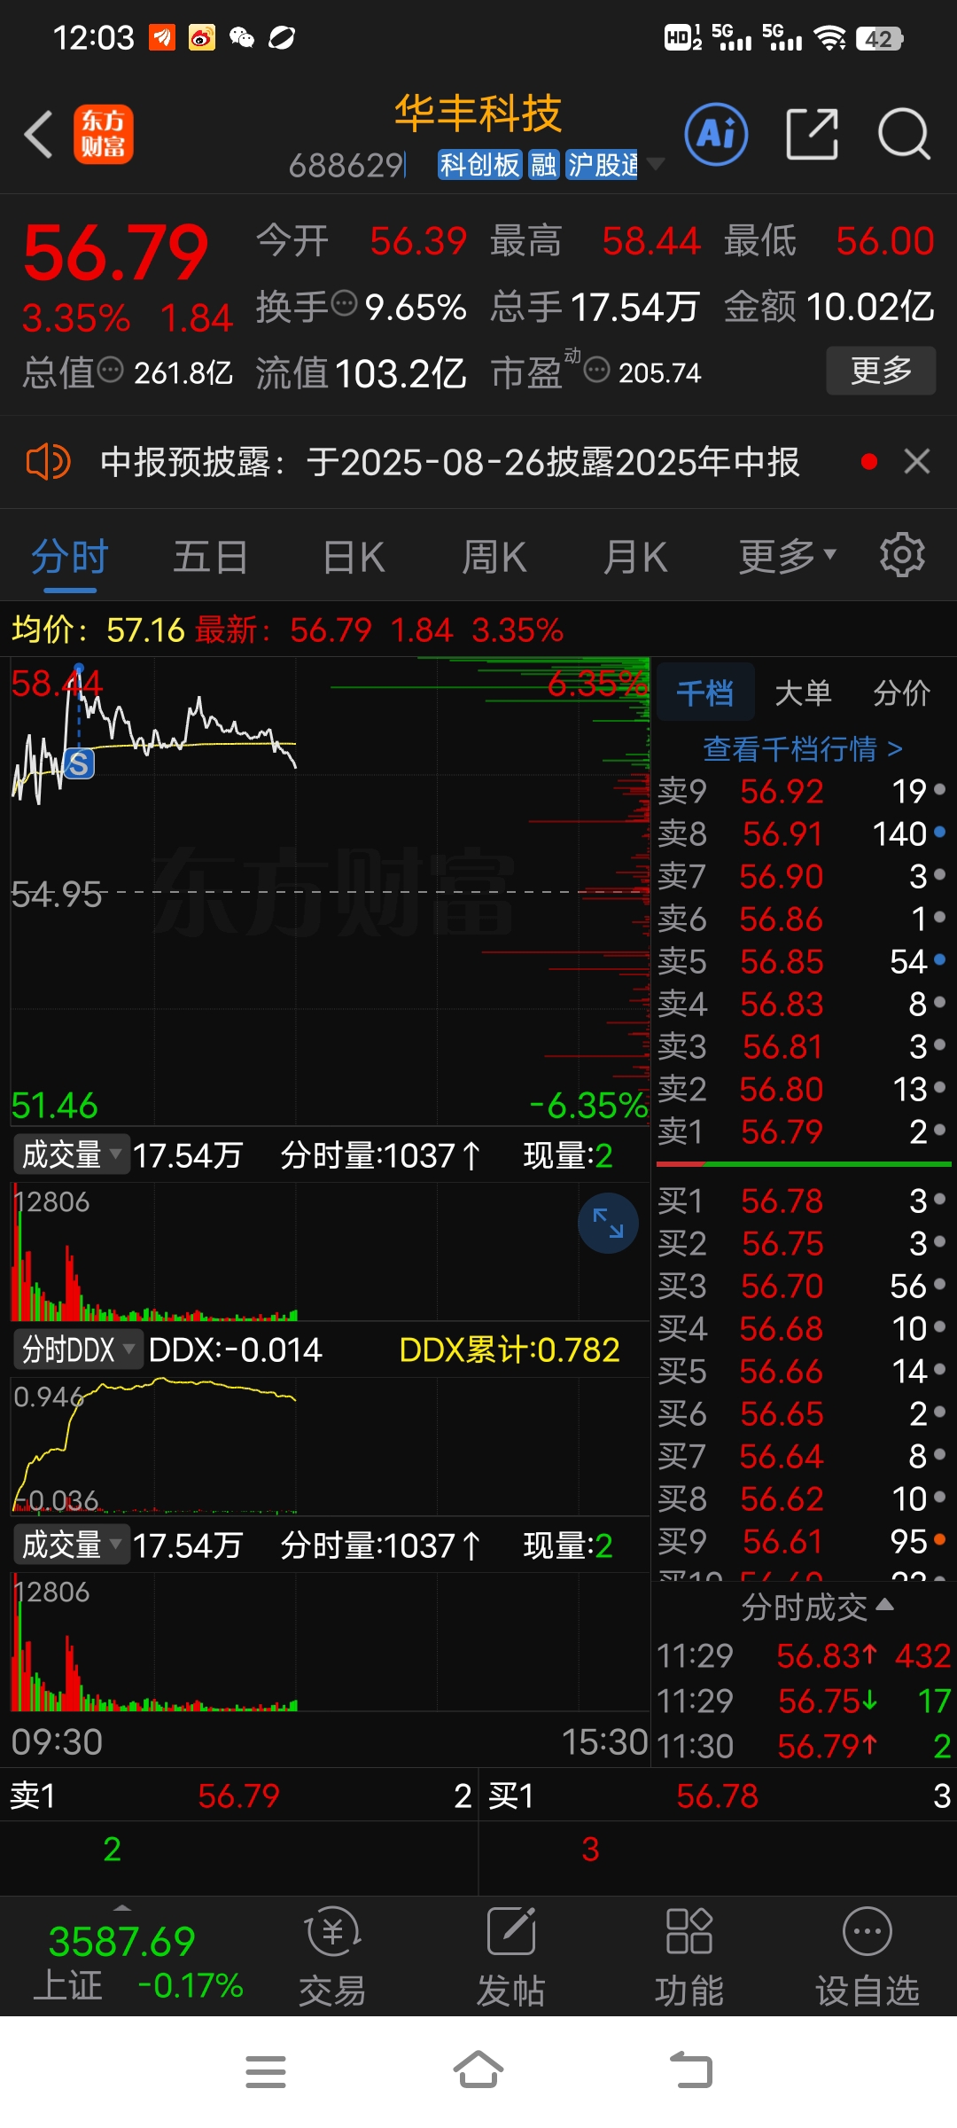This screenshot has width=957, height=2128.
Task: Tap the share export icon
Action: (x=812, y=135)
